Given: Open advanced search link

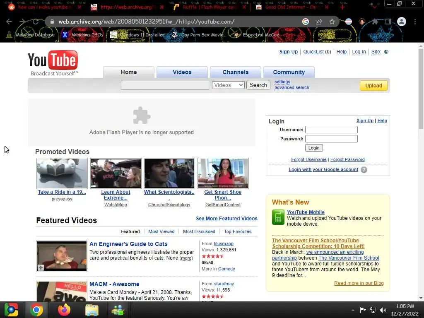Looking at the screenshot, I should (292, 88).
